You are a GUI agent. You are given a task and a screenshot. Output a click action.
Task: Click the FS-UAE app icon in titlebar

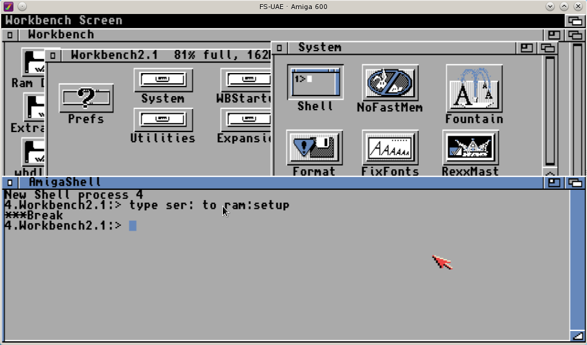(9, 6)
